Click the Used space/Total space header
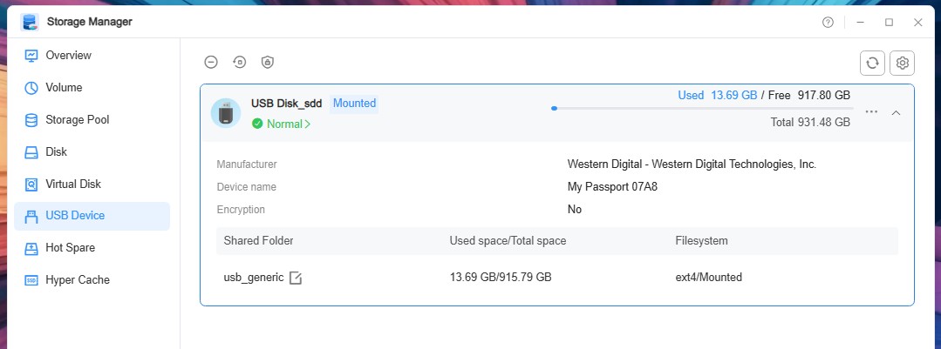Image resolution: width=941 pixels, height=349 pixels. pos(508,241)
